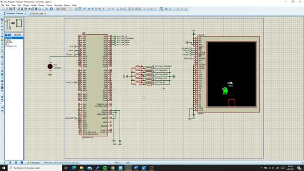Click the New Project toolbar icon
Image resolution: width=304 pixels, height=171 pixels.
pyautogui.click(x=3, y=9)
